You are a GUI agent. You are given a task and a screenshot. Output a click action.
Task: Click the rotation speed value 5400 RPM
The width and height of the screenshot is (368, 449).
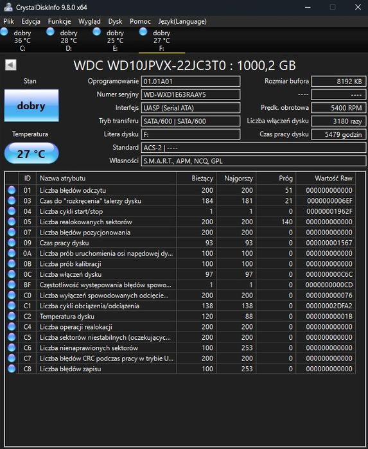[x=338, y=108]
